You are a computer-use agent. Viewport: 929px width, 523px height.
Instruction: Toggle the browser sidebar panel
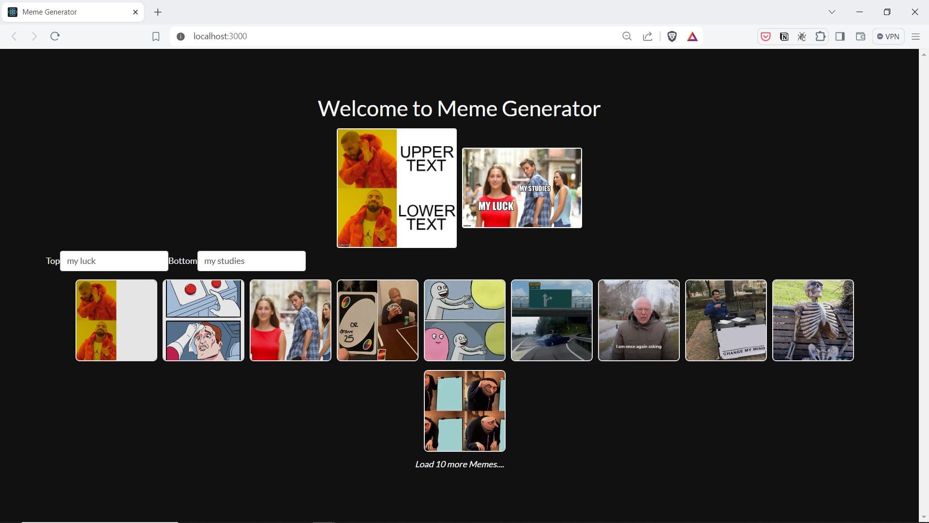pos(840,36)
